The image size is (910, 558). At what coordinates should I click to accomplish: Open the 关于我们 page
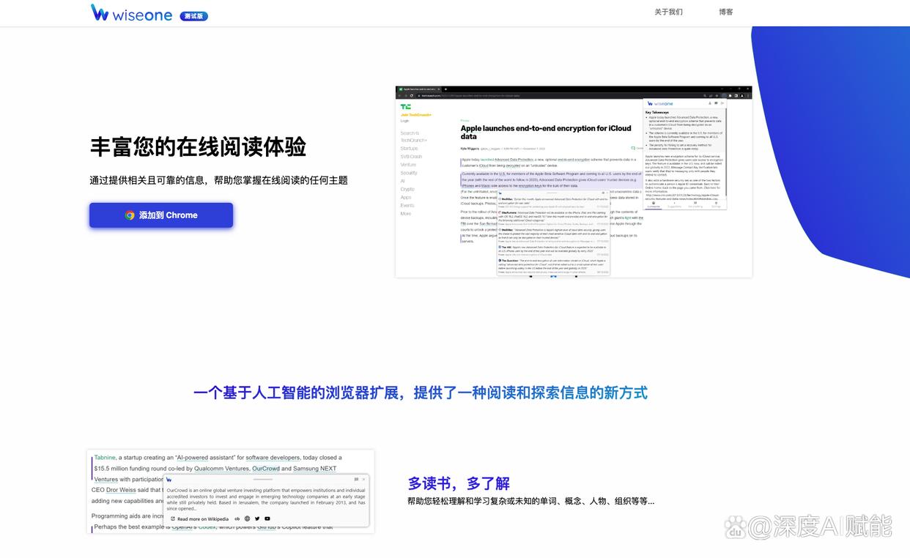pos(668,12)
